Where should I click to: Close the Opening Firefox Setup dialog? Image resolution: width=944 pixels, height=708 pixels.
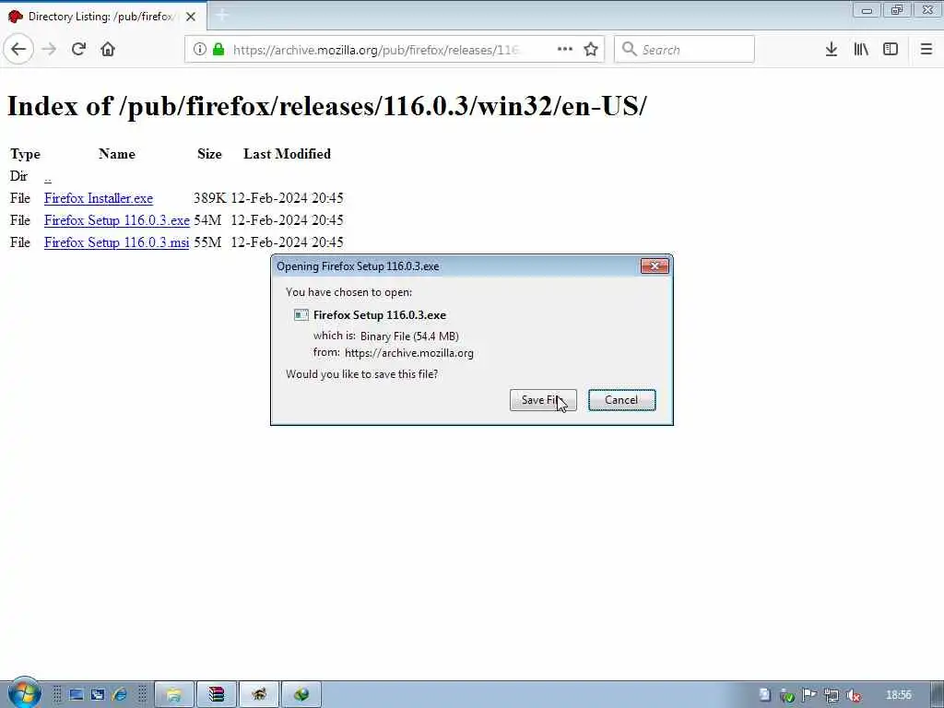[x=655, y=266]
